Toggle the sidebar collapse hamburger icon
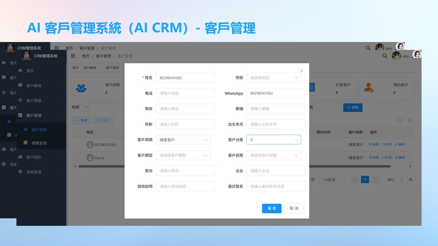 click(x=73, y=56)
